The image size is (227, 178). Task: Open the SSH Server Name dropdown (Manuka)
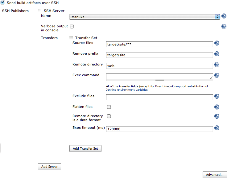(145, 17)
